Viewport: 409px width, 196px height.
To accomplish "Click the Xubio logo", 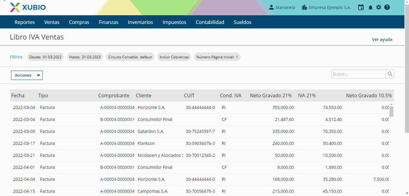I will pos(28,7).
